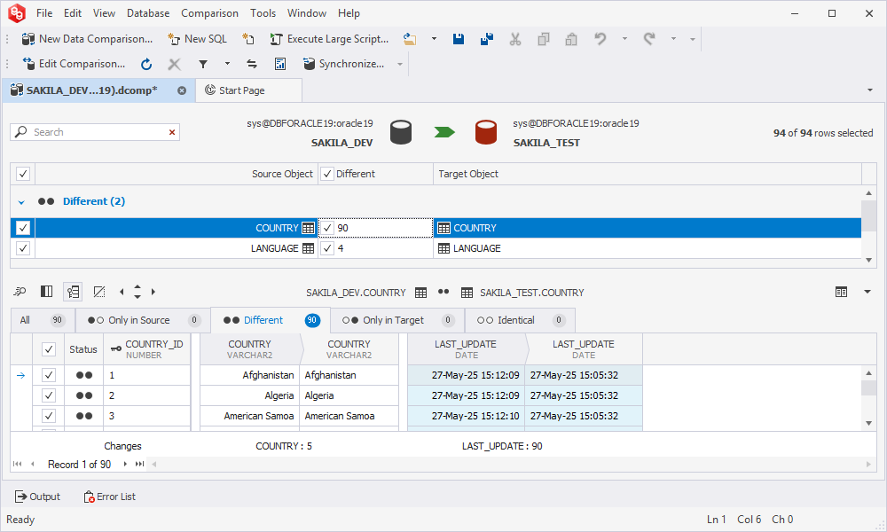Click the column layout view icon
This screenshot has height=532, width=887.
46,292
